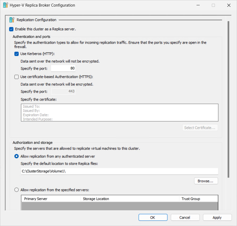237x226 pixels.
Task: Uncheck Enable this cluster as a Replica server
Action: (11, 29)
